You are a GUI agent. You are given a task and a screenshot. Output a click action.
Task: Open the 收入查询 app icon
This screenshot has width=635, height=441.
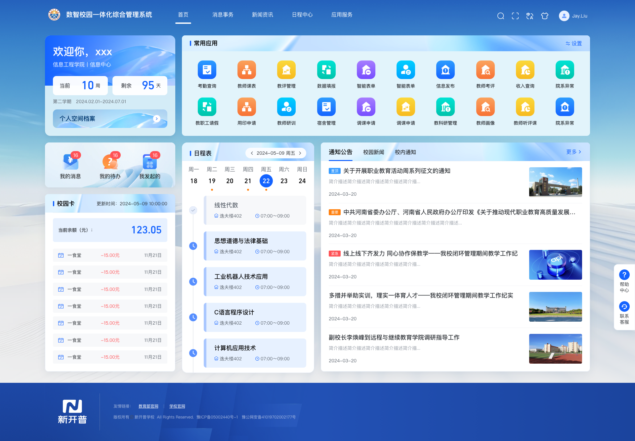(525, 70)
